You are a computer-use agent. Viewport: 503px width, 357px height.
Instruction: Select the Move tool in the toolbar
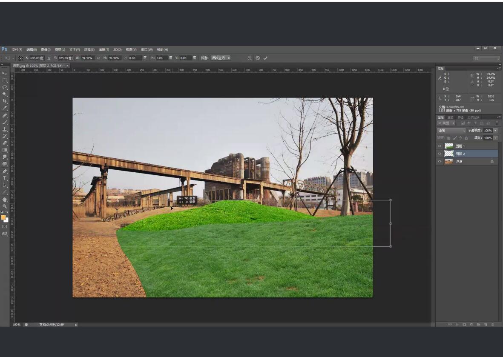5,73
